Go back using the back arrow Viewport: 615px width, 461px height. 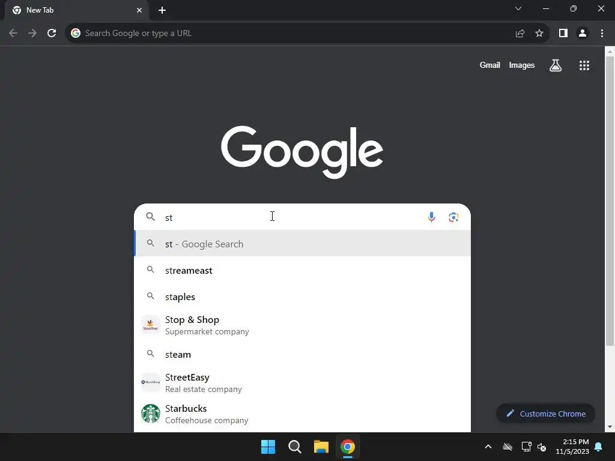[x=13, y=34]
